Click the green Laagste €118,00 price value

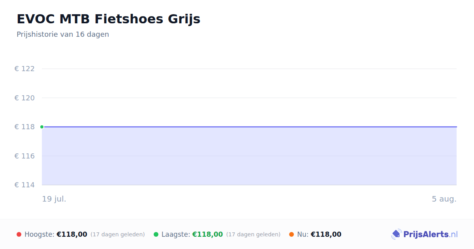click(x=207, y=234)
